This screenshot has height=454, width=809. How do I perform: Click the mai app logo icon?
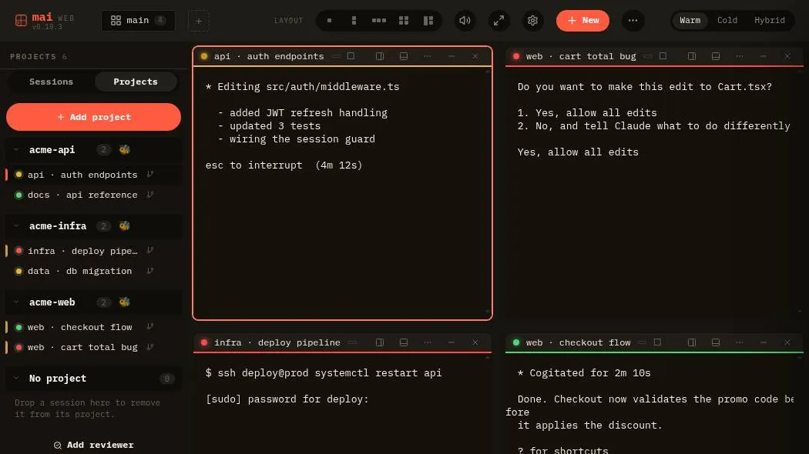coord(21,21)
